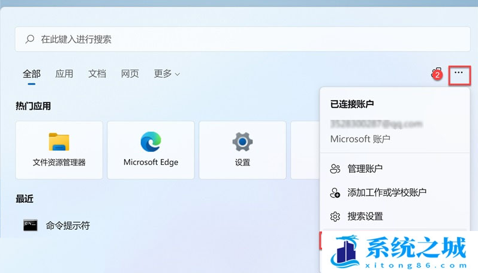Open the three-dots options menu
Screen dimensions: 478x273
[459, 73]
